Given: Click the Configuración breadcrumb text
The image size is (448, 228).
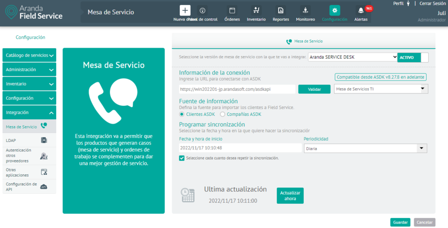Looking at the screenshot, I should pyautogui.click(x=30, y=37).
